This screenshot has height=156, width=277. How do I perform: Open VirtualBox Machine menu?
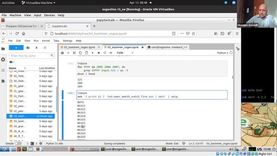16,15
